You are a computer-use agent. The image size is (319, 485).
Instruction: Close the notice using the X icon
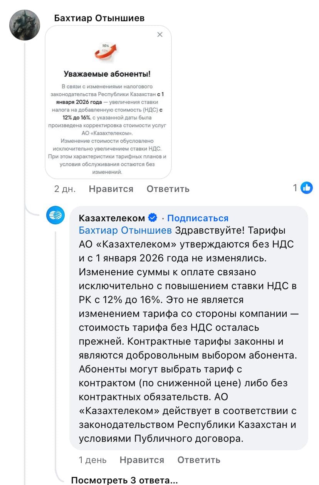[x=160, y=35]
